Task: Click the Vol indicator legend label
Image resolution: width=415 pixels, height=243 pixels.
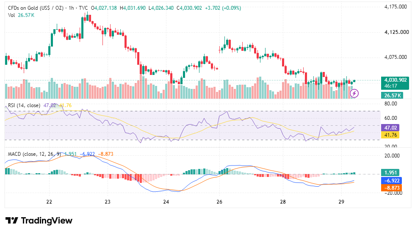Action: (x=11, y=15)
